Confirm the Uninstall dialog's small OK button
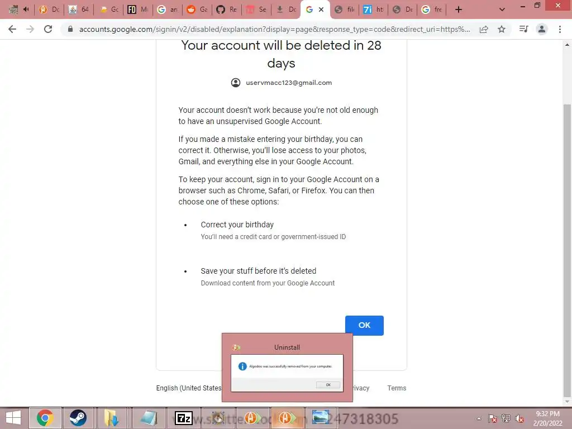The image size is (572, 429). coord(328,384)
